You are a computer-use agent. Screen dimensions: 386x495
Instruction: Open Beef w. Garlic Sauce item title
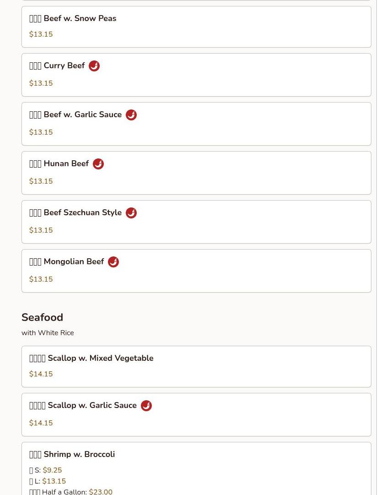82,115
